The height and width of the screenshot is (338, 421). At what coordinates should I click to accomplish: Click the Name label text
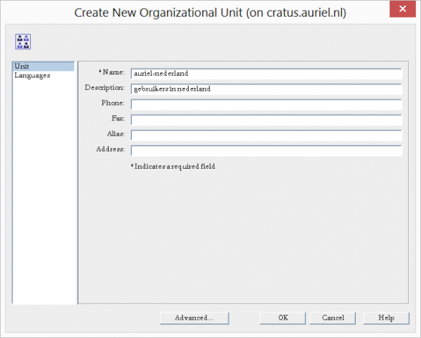click(x=112, y=72)
